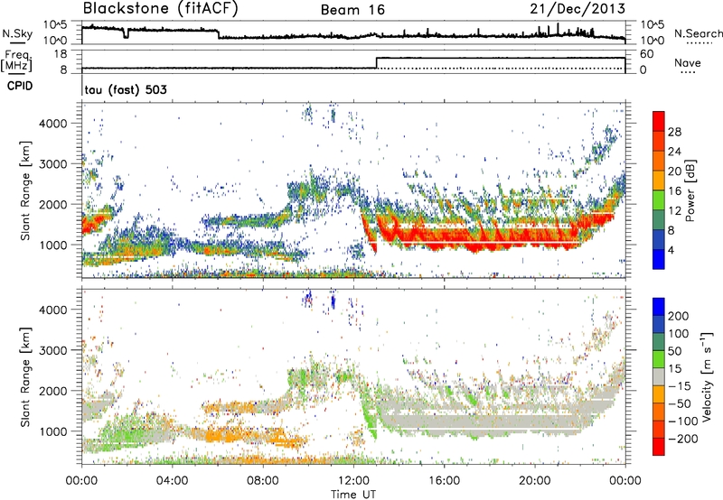Screen dimensions: 723x500
Task: Click the plot title "Blackstone (fitACF)"
Action: tap(160, 8)
